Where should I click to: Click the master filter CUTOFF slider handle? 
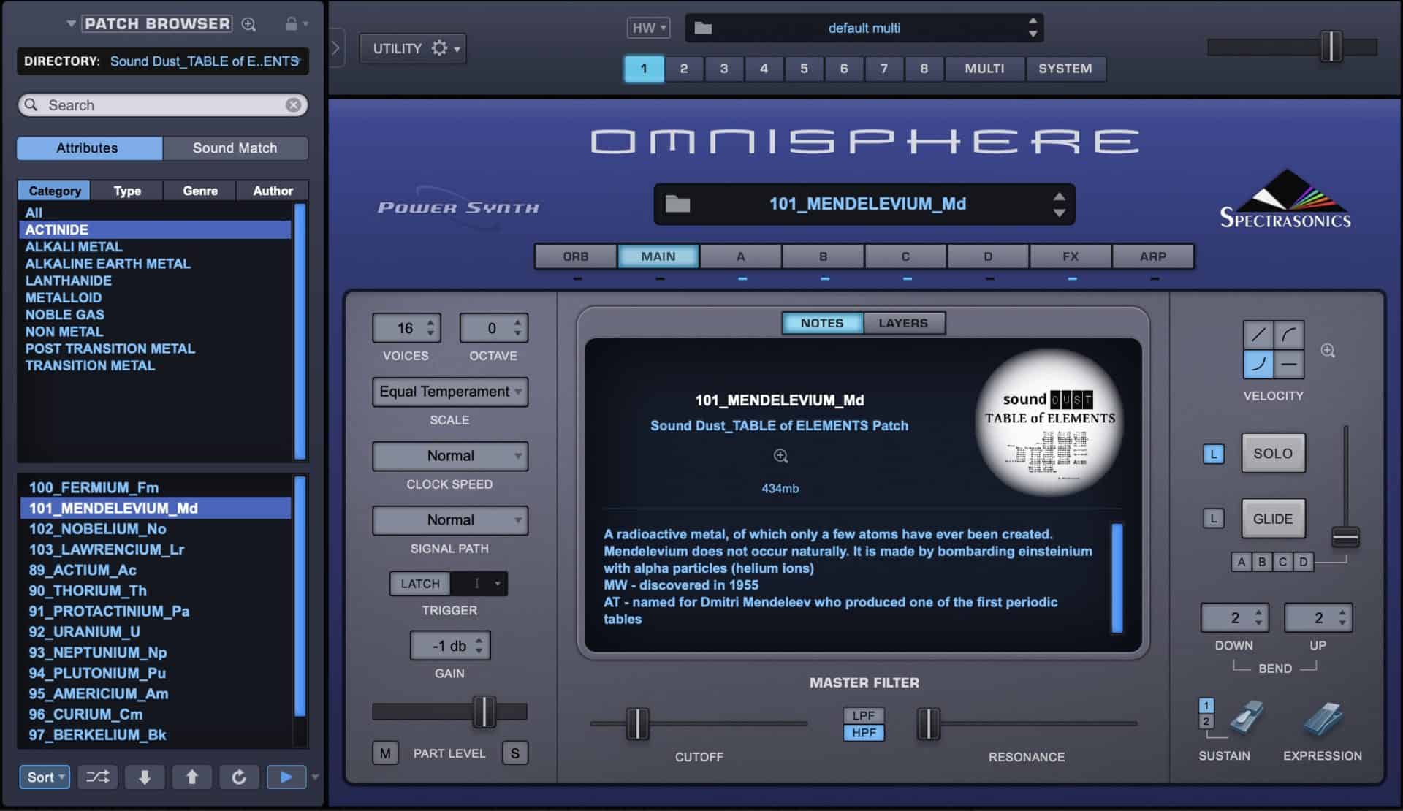tap(637, 723)
